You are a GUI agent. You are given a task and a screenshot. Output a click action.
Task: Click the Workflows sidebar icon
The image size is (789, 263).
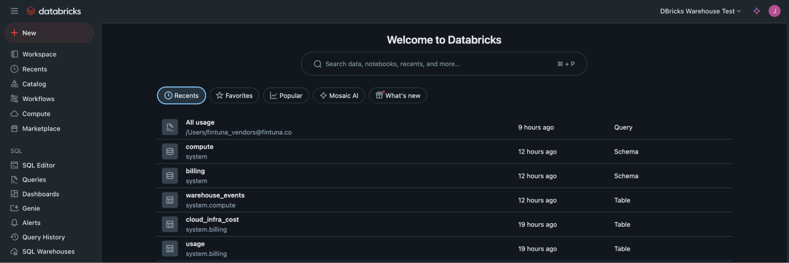[14, 98]
